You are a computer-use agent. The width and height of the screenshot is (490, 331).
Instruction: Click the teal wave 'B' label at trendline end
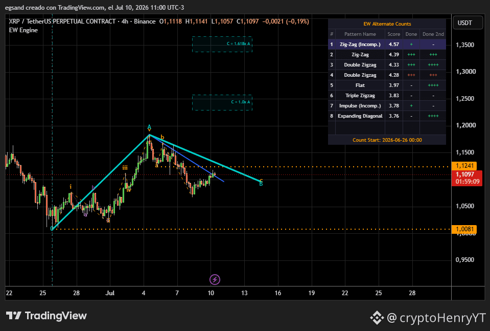(x=261, y=184)
